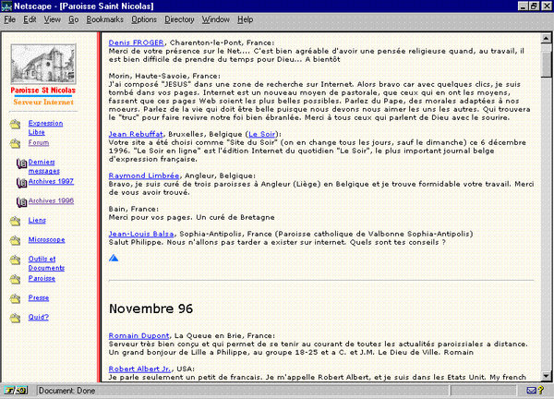Screen dimensions: 554x399
Task: Click the folder icon beside Forum
Action: [15, 143]
